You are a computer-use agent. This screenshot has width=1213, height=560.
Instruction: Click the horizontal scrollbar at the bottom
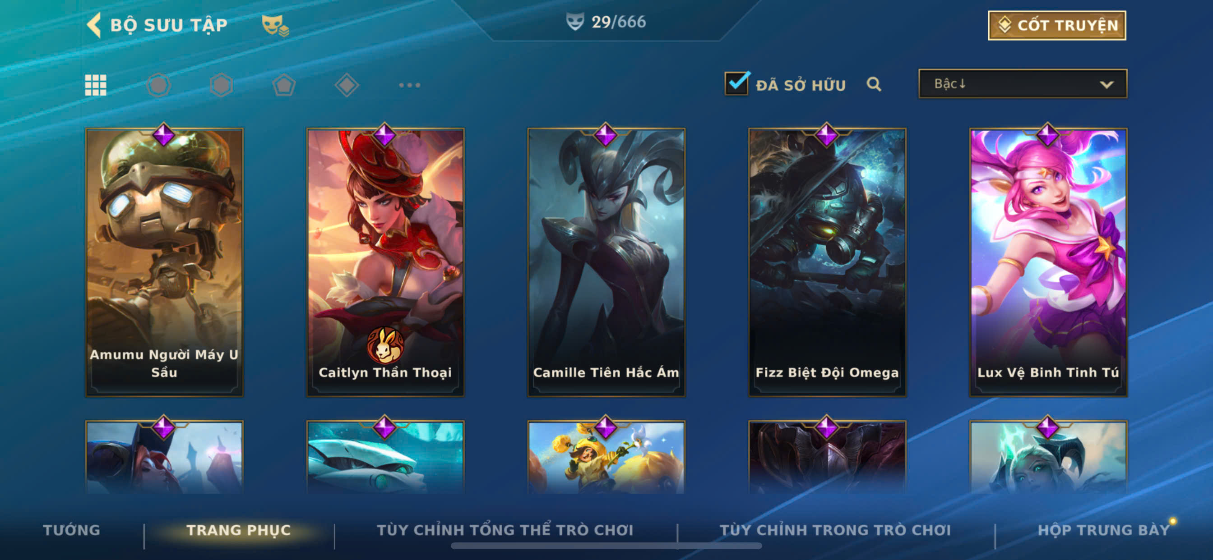pyautogui.click(x=606, y=546)
